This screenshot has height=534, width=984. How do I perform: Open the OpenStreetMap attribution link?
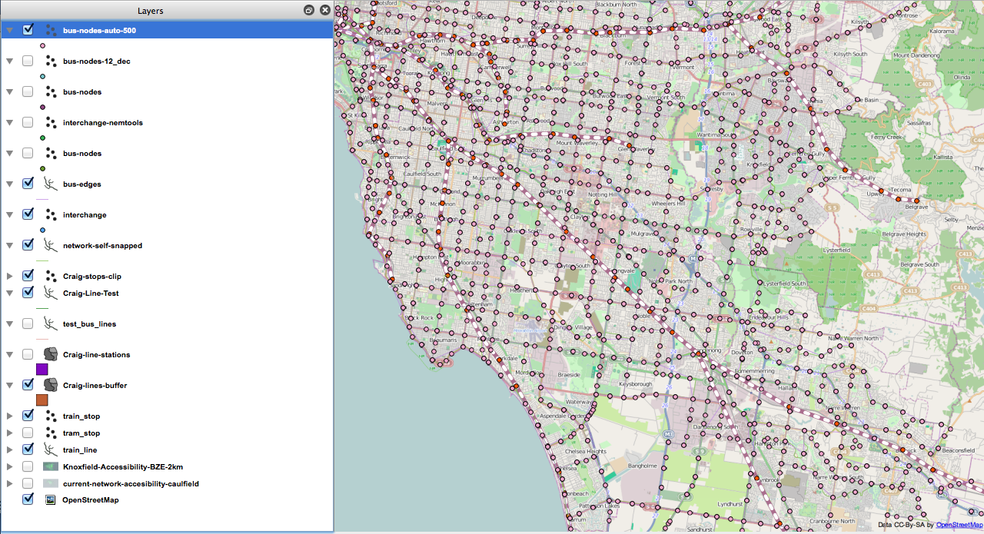pyautogui.click(x=959, y=526)
